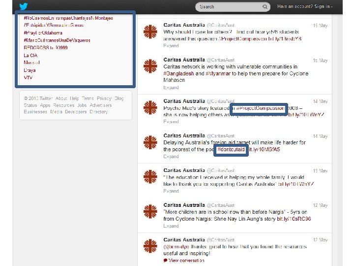
Task: Open footer Resources link
Action: coord(63,105)
